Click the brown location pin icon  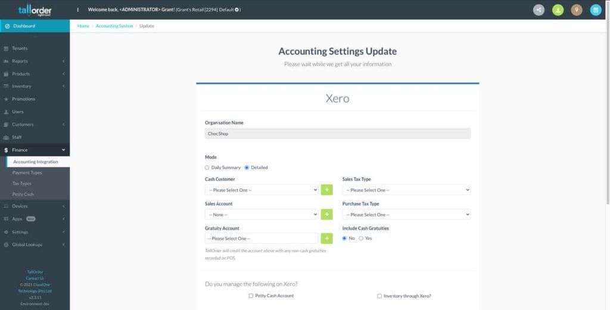tap(577, 10)
